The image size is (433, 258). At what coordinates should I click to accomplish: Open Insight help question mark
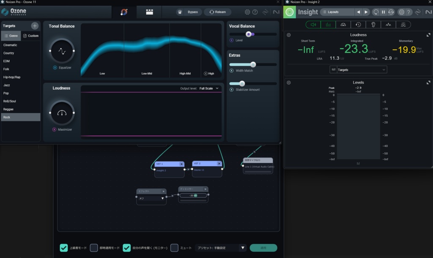[x=409, y=12]
